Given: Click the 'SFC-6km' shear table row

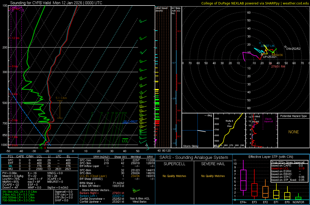Looking at the screenshot, I should 117,170.
